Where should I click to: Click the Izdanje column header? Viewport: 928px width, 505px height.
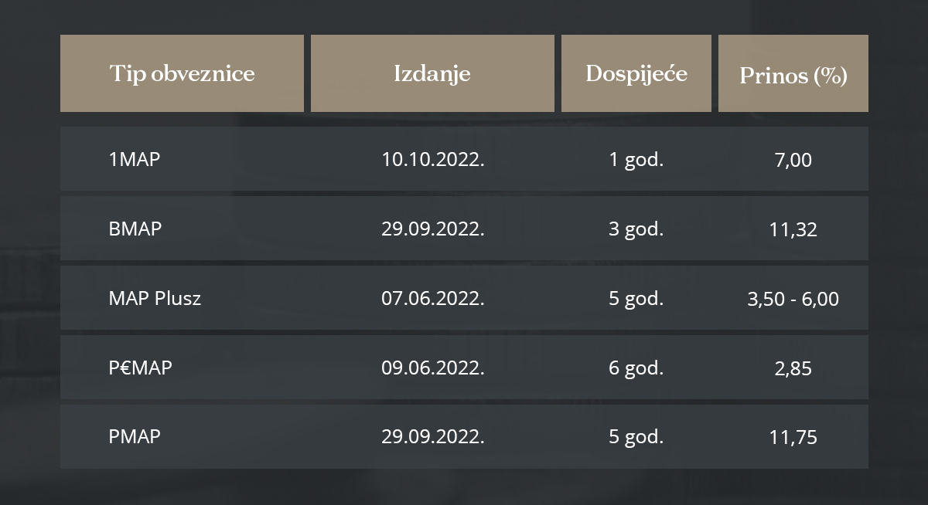(x=432, y=73)
